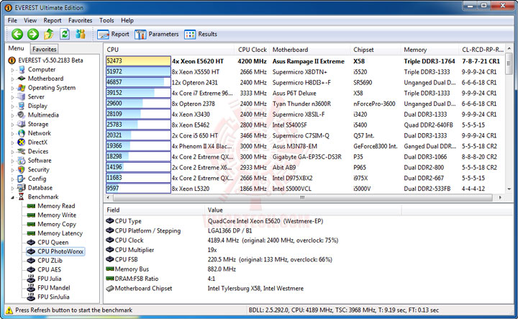Expand the Computer tree node
The width and height of the screenshot is (518, 319).
12,70
